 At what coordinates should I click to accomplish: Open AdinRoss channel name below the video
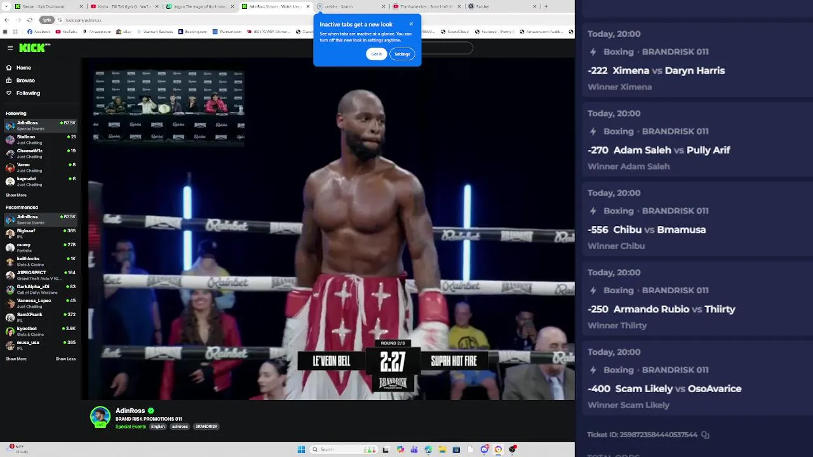click(x=130, y=411)
